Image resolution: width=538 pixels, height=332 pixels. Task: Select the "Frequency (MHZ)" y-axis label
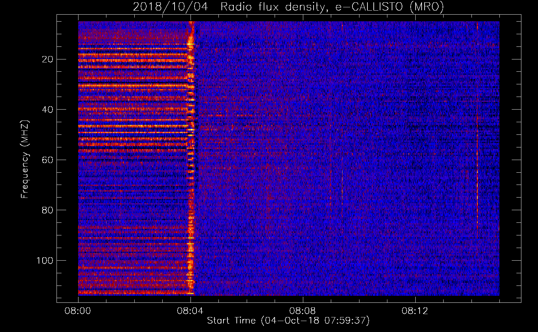pos(25,159)
